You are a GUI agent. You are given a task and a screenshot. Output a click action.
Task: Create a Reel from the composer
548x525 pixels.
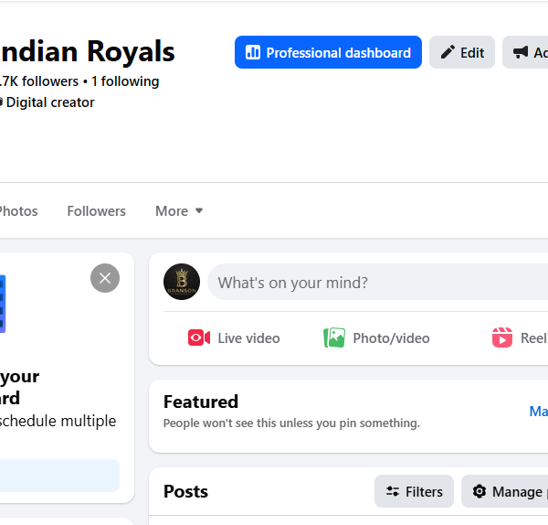(520, 338)
